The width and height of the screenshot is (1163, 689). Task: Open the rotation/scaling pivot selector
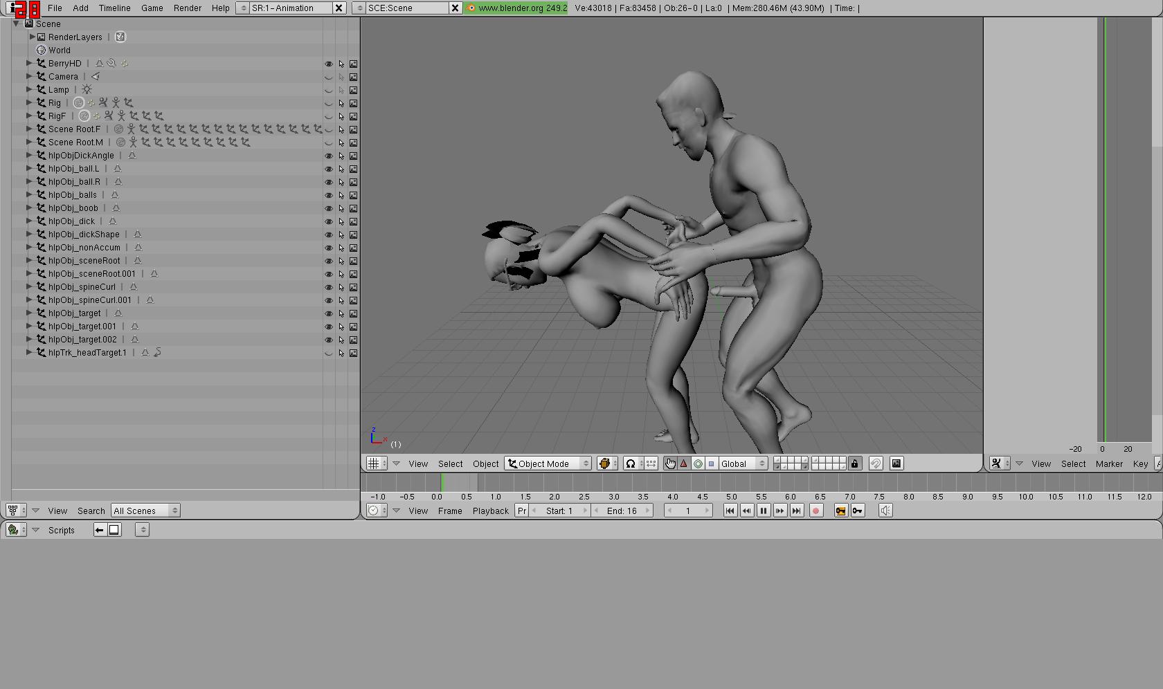[633, 463]
